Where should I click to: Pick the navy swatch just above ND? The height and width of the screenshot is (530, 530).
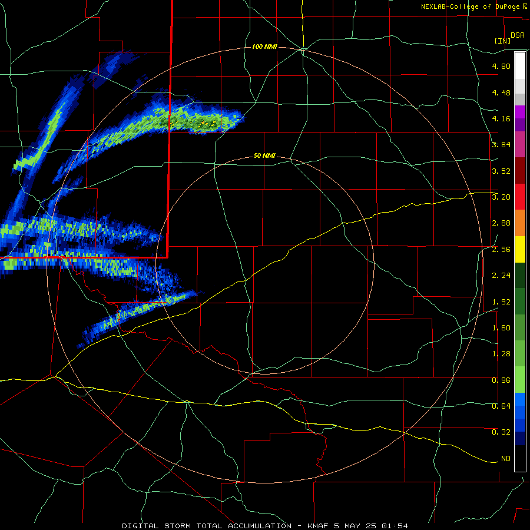click(x=520, y=439)
